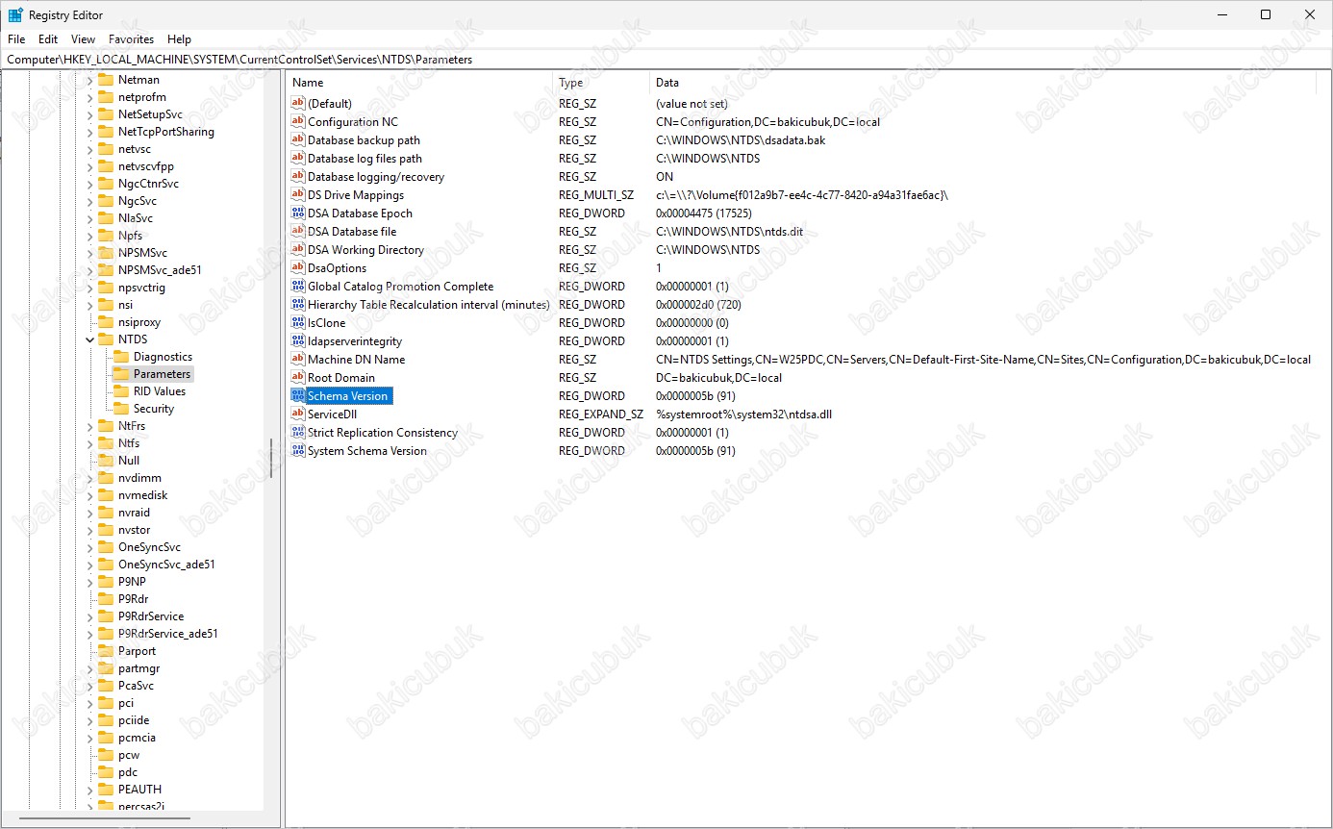Expand the PEAUTH key
Screen dimensions: 1333x829
[90, 790]
